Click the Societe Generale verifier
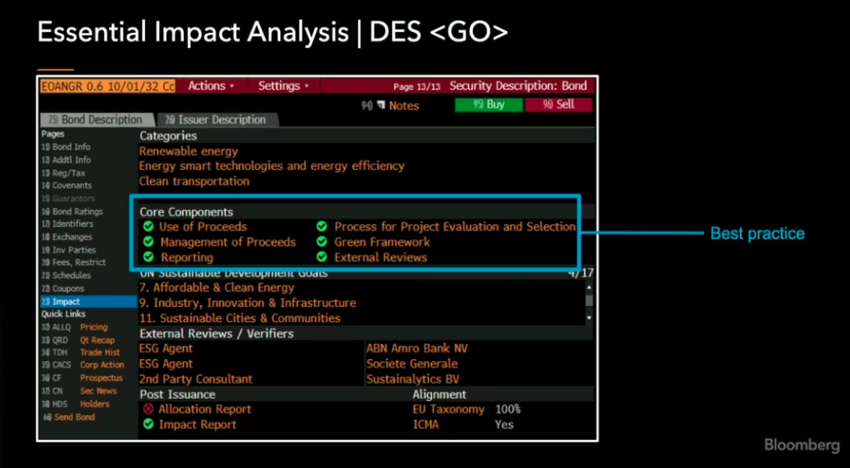The height and width of the screenshot is (468, 850). click(x=412, y=364)
